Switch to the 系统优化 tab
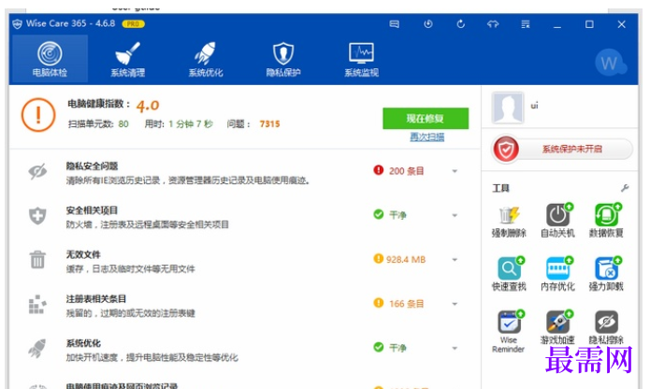 pos(206,58)
